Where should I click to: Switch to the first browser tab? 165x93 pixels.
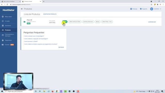(x=11, y=2)
